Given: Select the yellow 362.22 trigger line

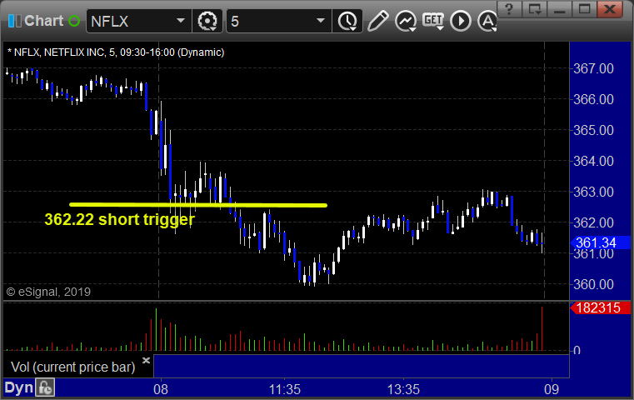Looking at the screenshot, I should click(198, 205).
